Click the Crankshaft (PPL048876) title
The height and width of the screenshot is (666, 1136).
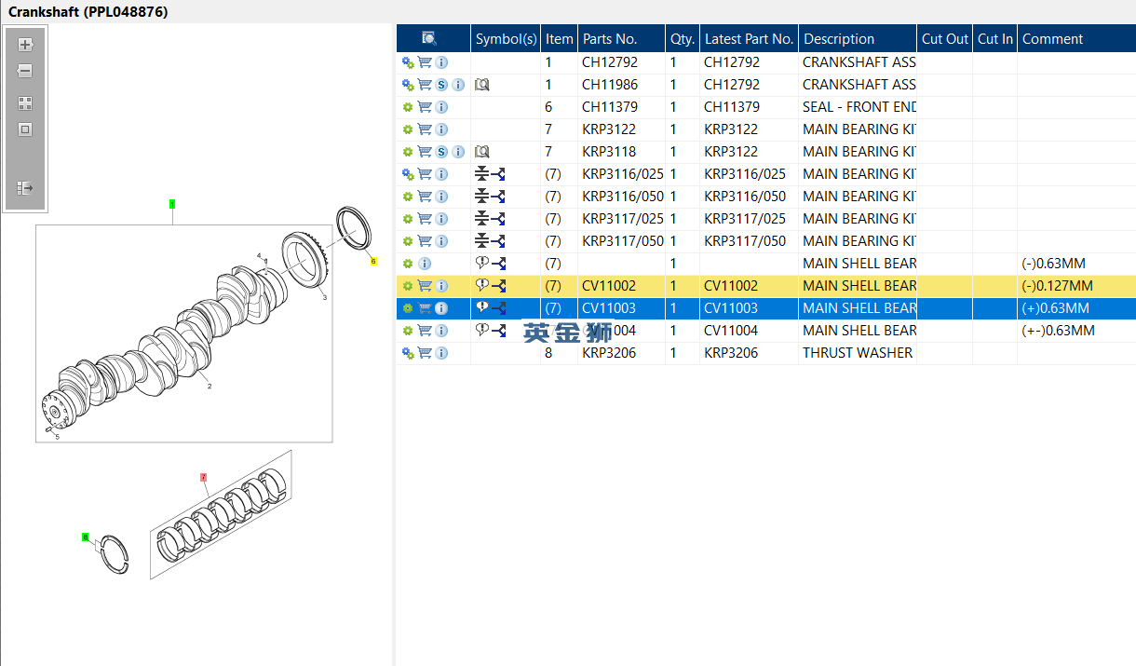point(88,12)
